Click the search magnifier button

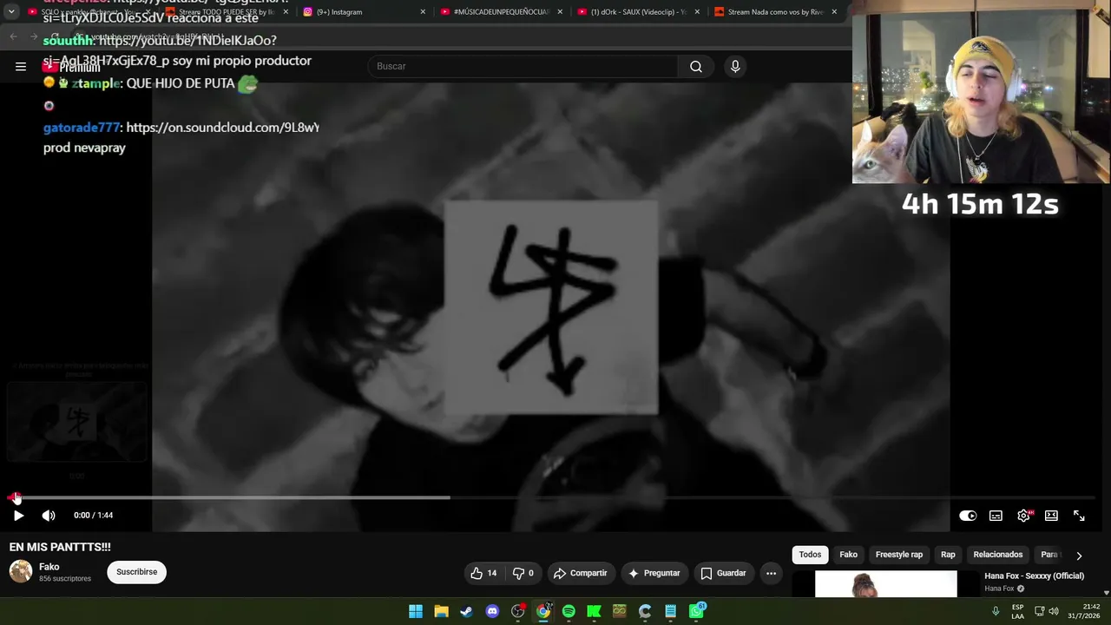pyautogui.click(x=695, y=66)
